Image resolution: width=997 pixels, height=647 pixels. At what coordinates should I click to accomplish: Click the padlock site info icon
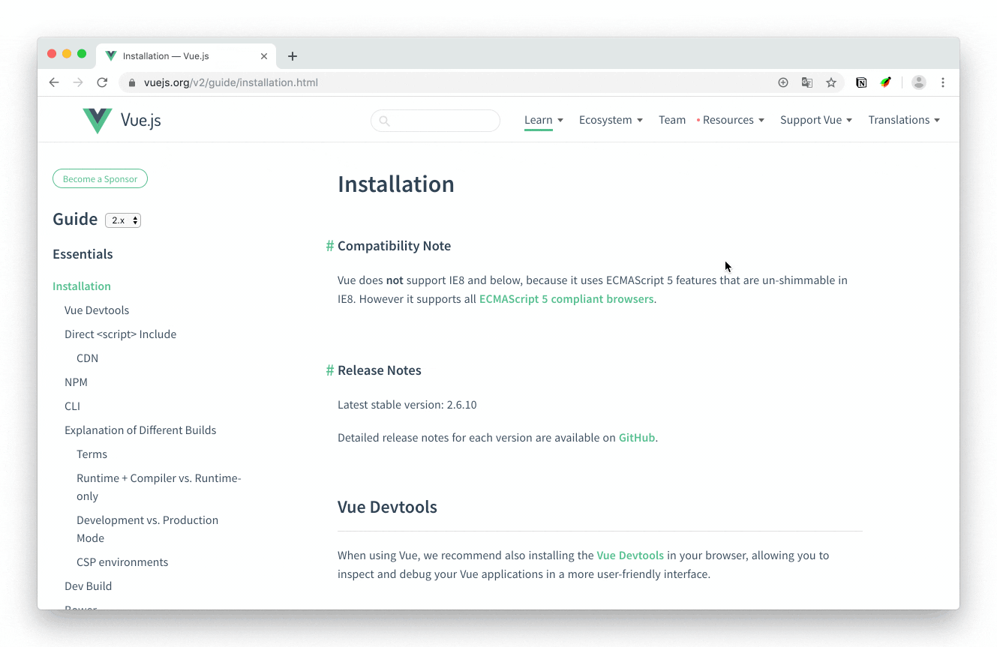click(x=131, y=82)
